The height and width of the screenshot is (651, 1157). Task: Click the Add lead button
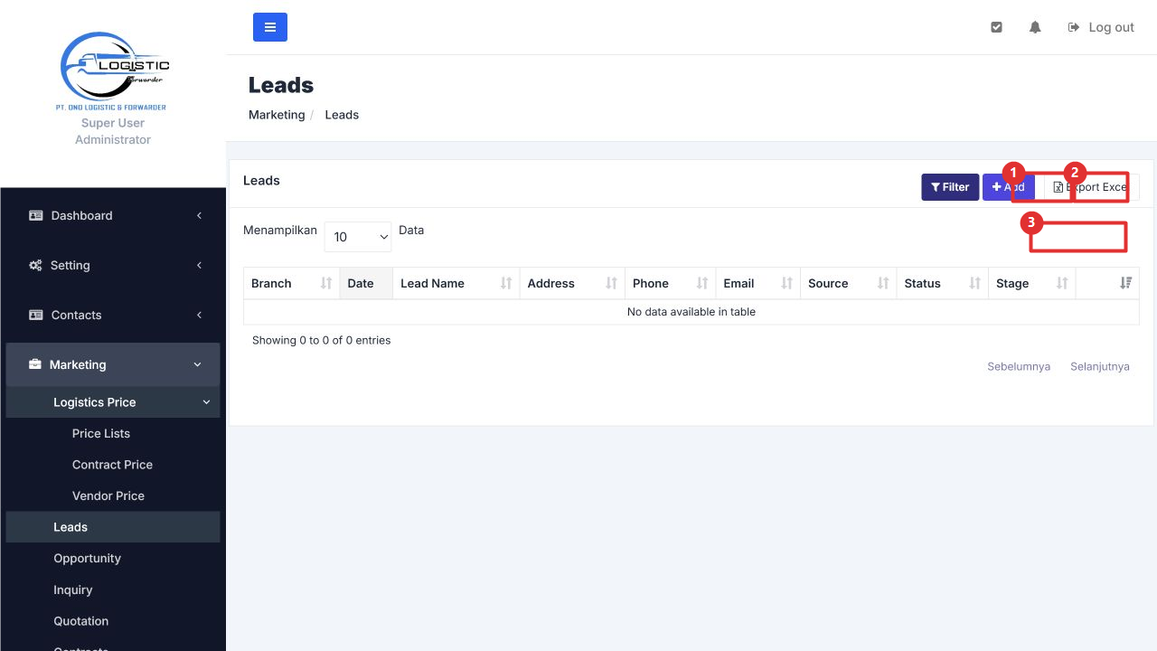pyautogui.click(x=1009, y=187)
